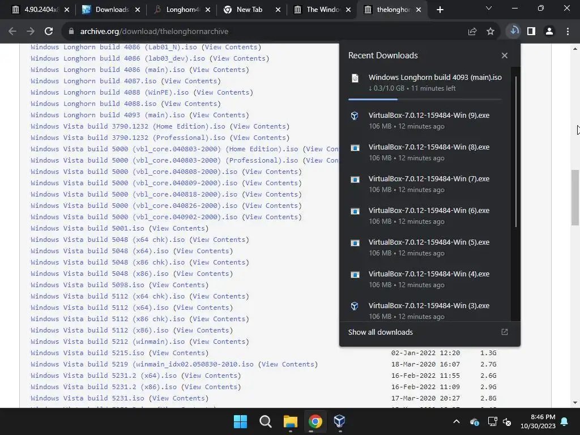Image resolution: width=580 pixels, height=435 pixels.
Task: Open Windows Longhorn build 4087.iso link
Action: coord(93,81)
